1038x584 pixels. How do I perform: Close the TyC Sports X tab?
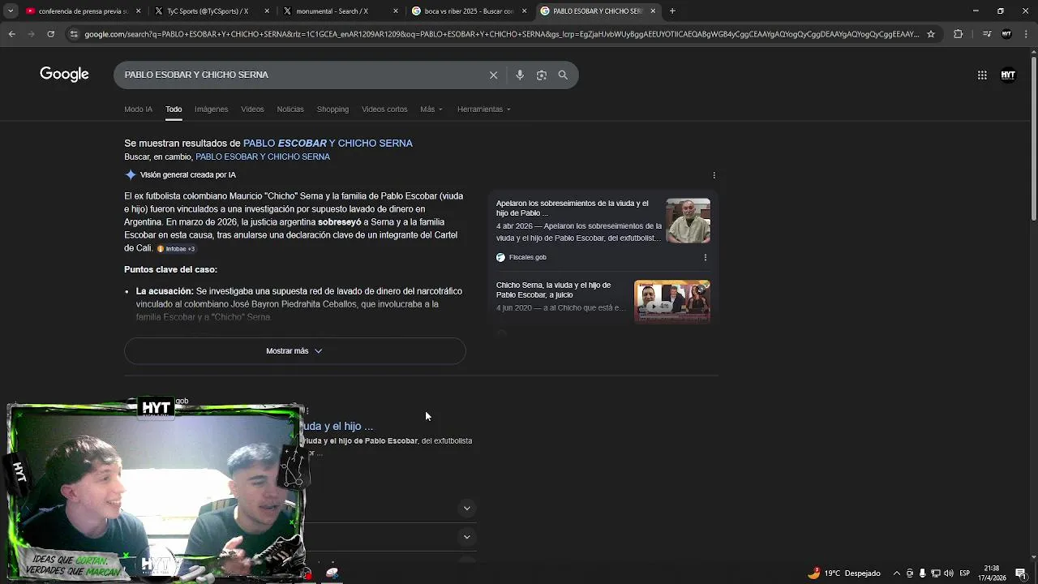point(267,11)
